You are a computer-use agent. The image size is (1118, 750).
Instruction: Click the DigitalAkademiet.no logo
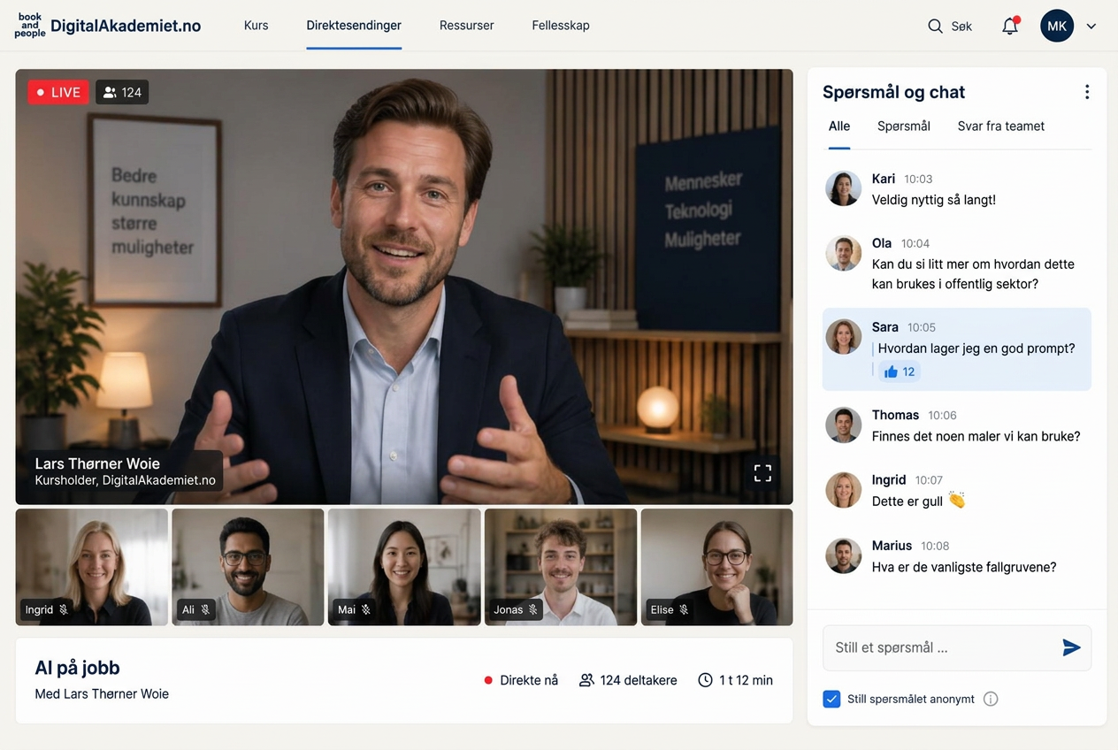pos(108,26)
